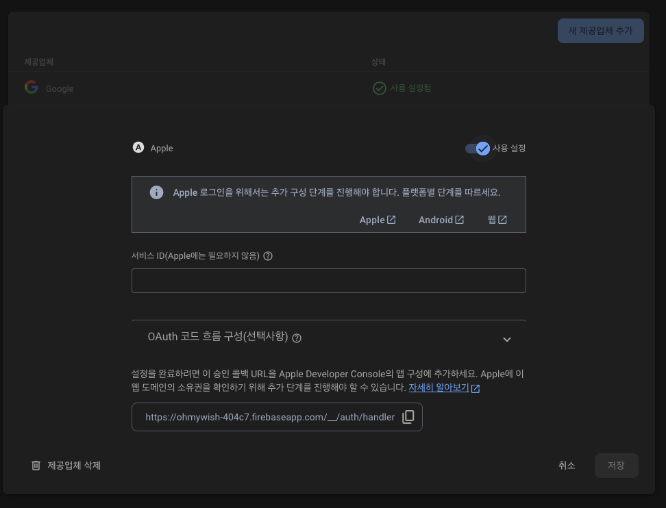Click the green 사용 설정됨 checkmark icon
Viewport: 666px width, 508px height.
click(x=379, y=89)
